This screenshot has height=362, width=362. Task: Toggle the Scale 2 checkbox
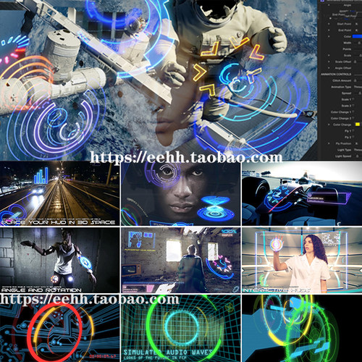click(x=353, y=106)
